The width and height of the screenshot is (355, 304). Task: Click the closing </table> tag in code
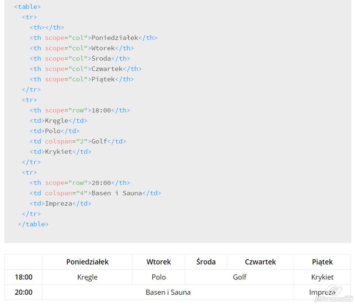point(33,224)
